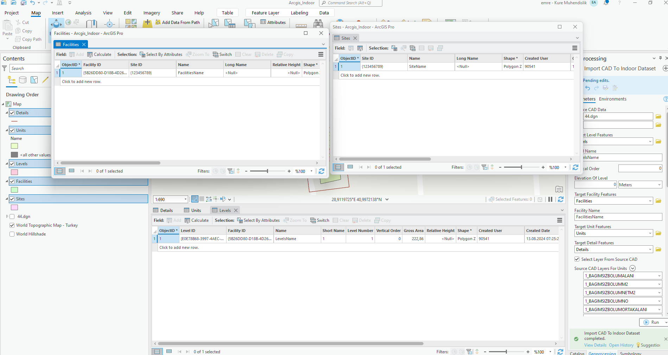Browse for Source CAD Data folder

coord(659,116)
